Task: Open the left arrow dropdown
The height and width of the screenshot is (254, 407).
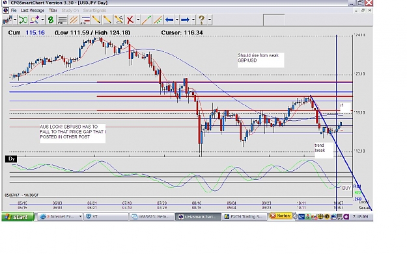Action: 177,19
